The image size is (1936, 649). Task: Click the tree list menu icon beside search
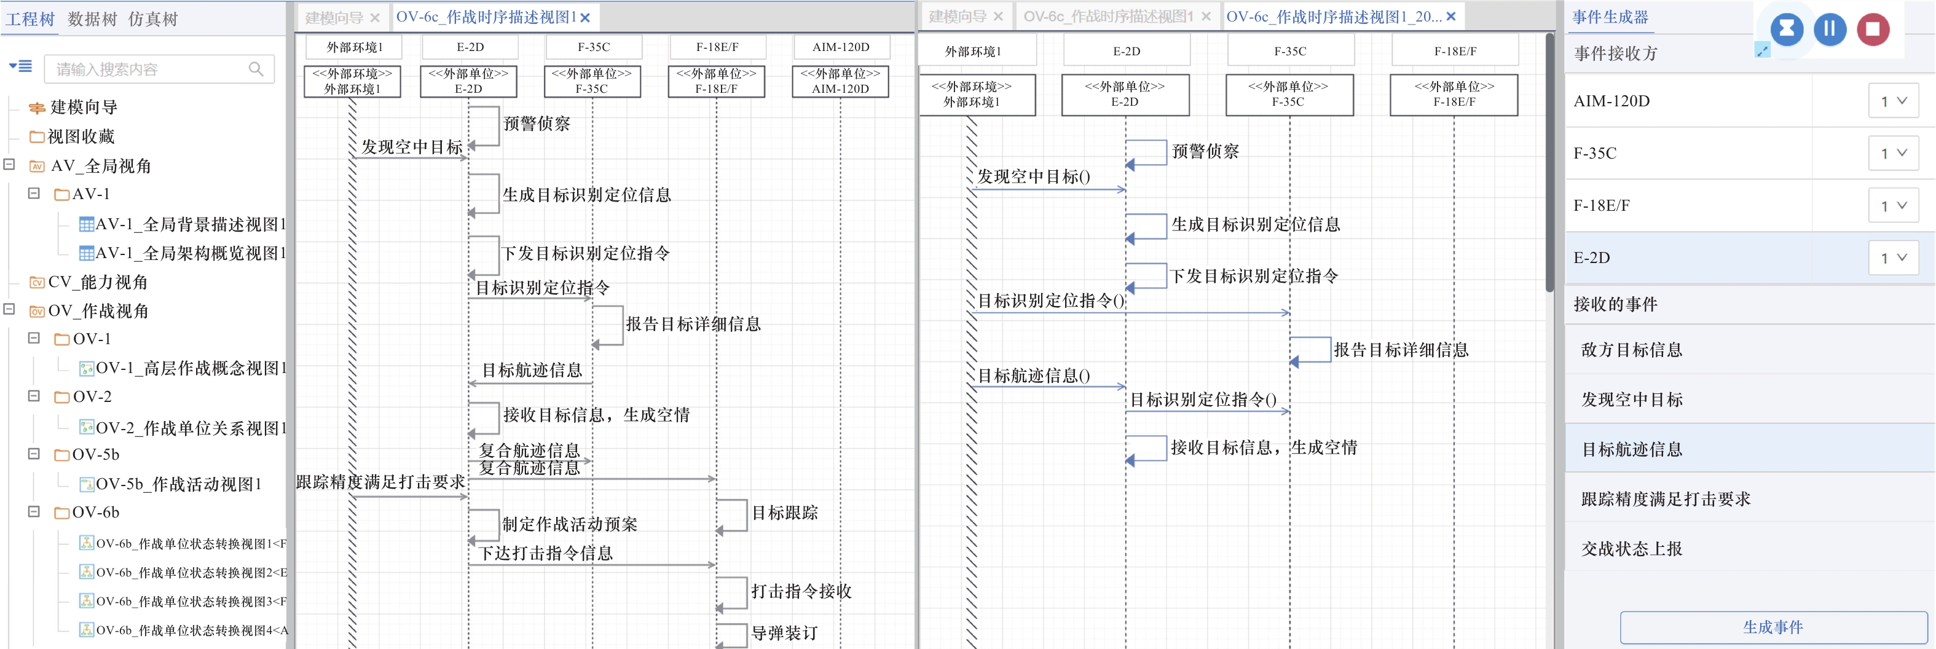(x=20, y=67)
